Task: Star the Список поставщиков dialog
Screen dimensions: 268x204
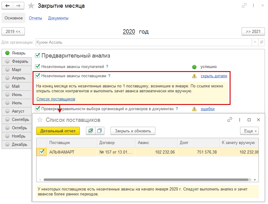Action: pos(40,120)
